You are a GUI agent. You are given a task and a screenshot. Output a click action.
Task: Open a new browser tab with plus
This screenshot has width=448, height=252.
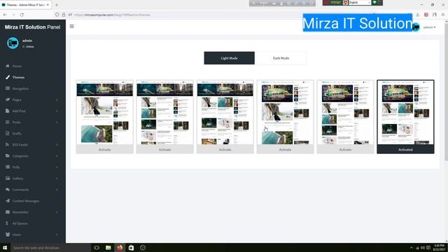tap(57, 5)
